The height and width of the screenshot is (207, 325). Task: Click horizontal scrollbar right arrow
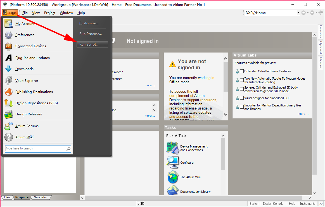pos(310,198)
